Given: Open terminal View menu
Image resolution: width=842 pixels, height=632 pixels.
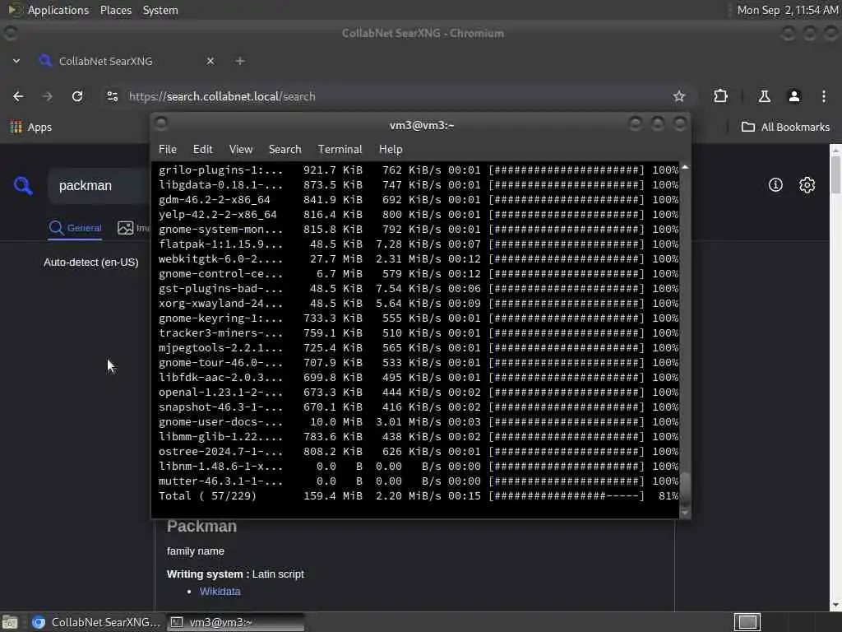Looking at the screenshot, I should (241, 149).
